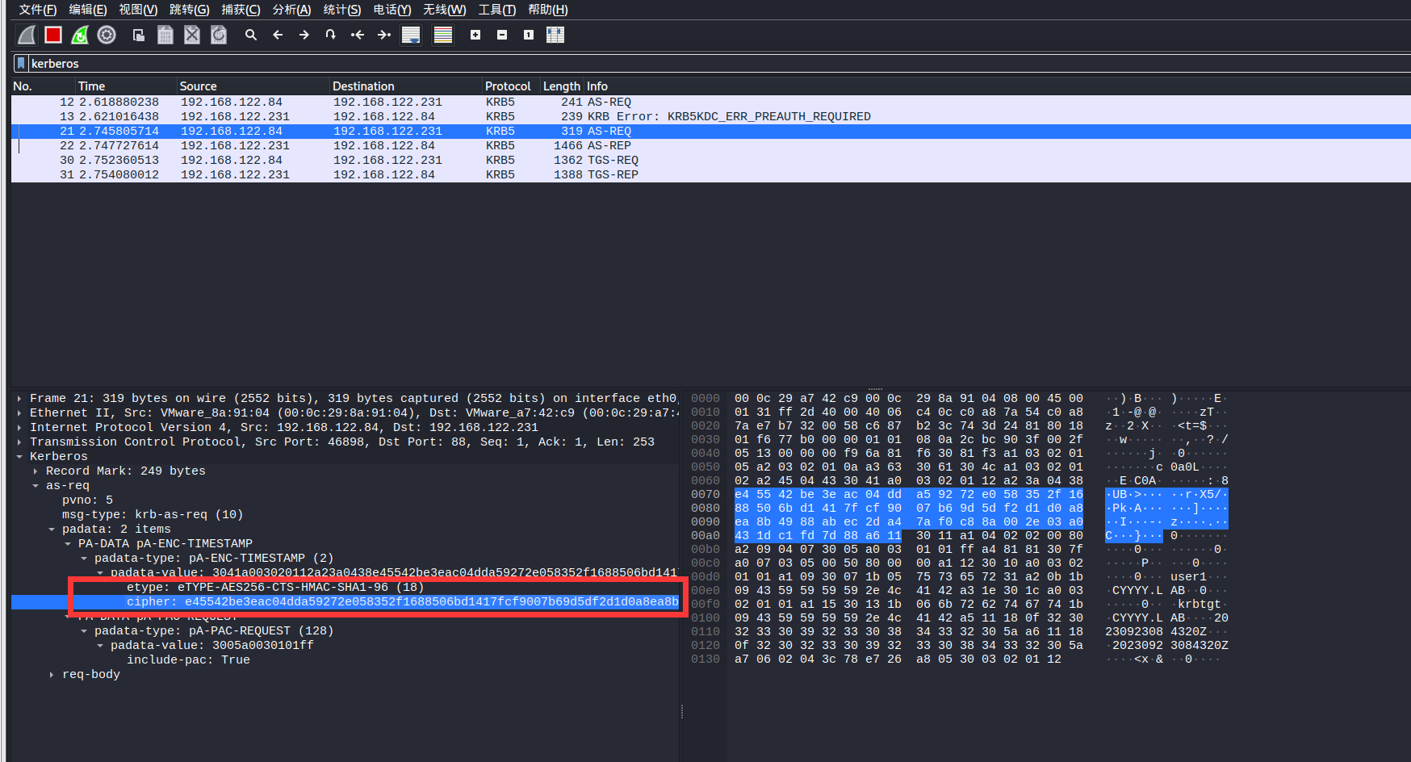Open the 文件(F) menu
This screenshot has height=762, width=1411.
pos(38,10)
